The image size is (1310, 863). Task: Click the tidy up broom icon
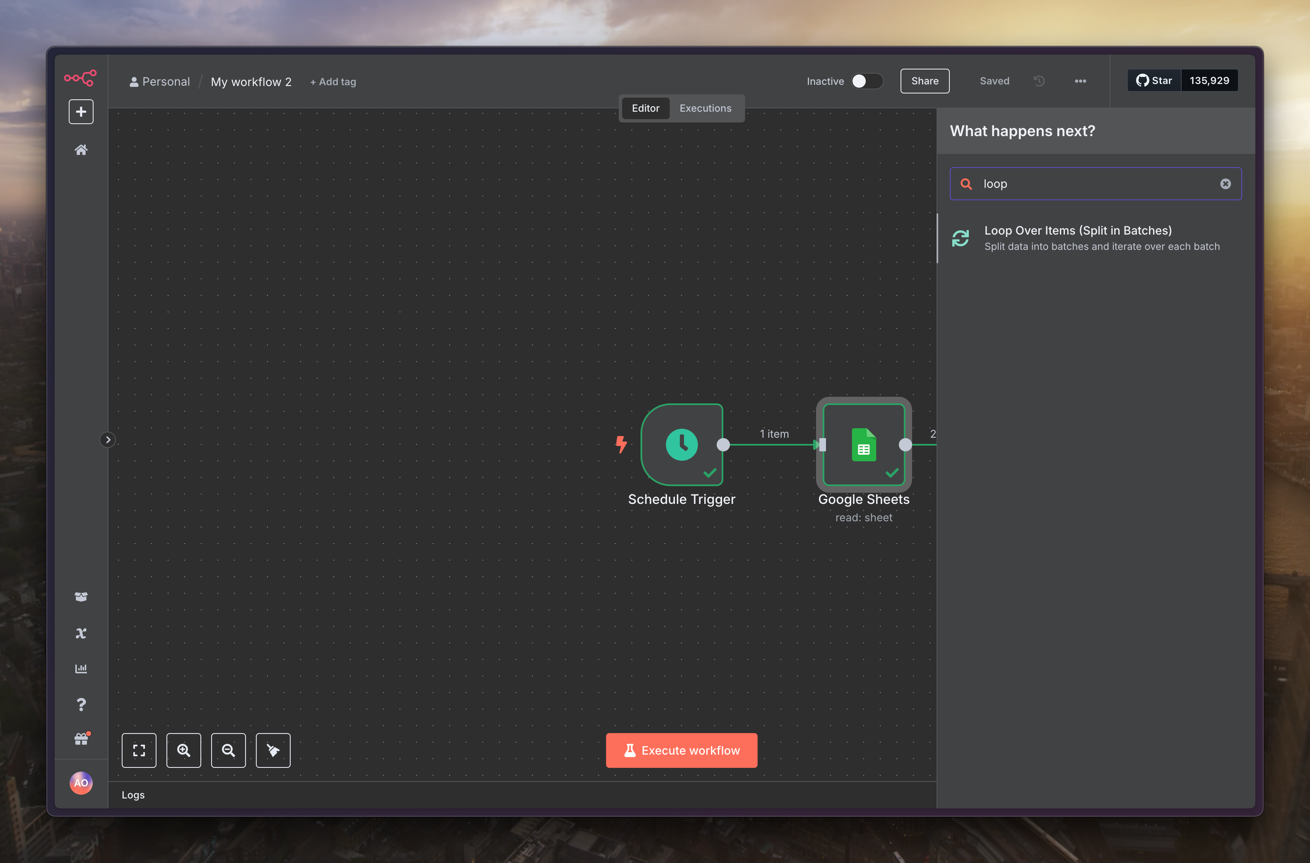click(273, 750)
